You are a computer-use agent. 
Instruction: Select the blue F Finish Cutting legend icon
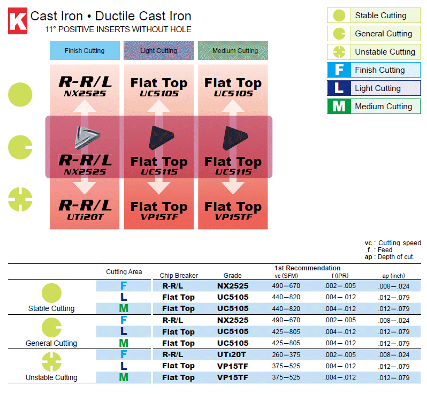click(339, 70)
